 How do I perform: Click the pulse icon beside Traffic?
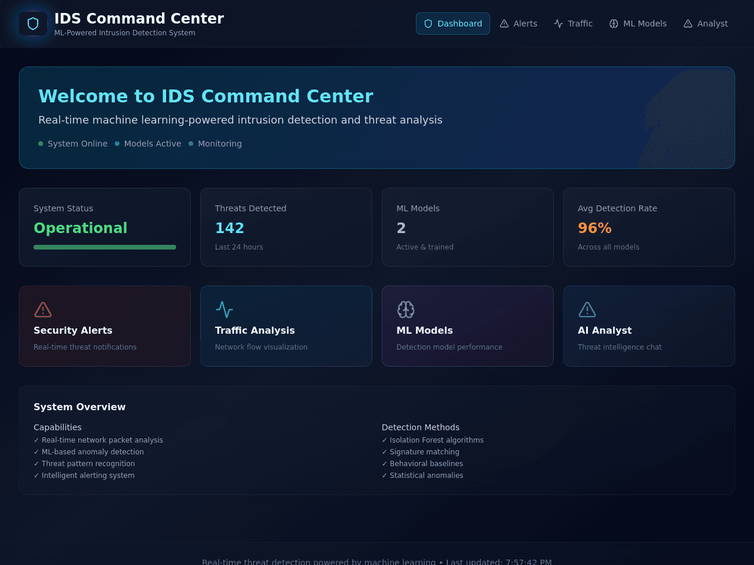[558, 24]
